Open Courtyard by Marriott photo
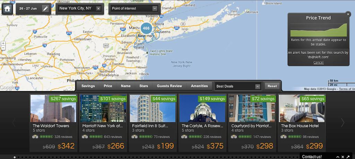The height and width of the screenshot is (159, 355). pos(252,108)
